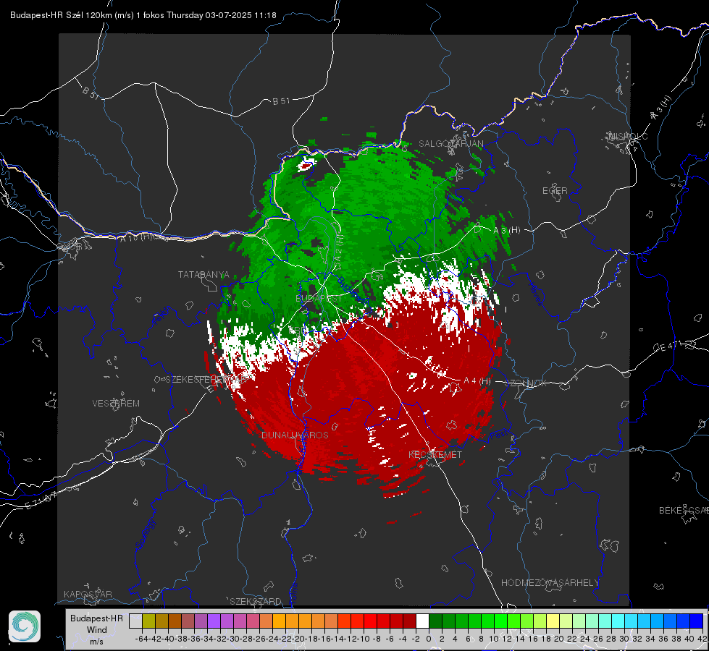Viewport: 709px width, 651px height.
Task: Click the SALGÓTARJÁN city label
Action: 450,144
